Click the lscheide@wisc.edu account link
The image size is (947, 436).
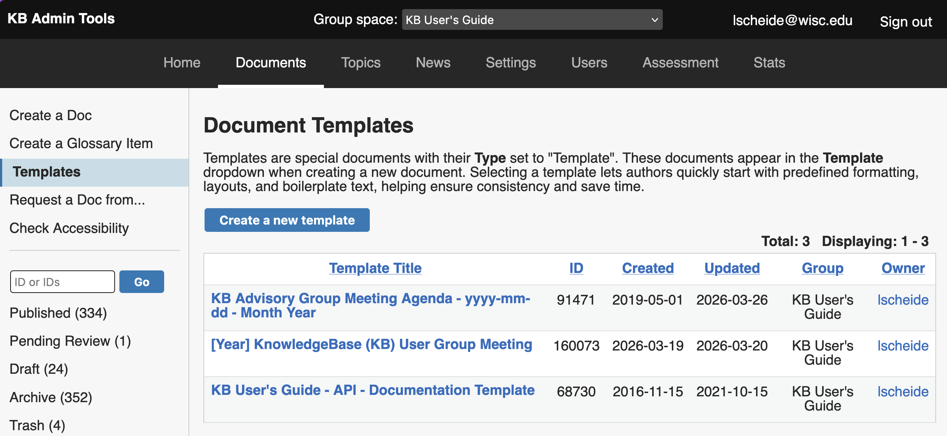click(792, 20)
